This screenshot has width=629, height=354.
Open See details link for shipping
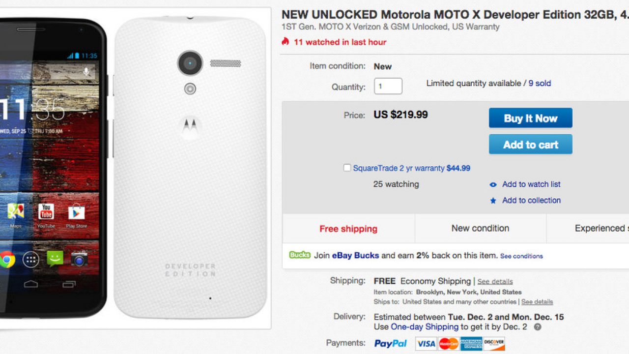[495, 282]
